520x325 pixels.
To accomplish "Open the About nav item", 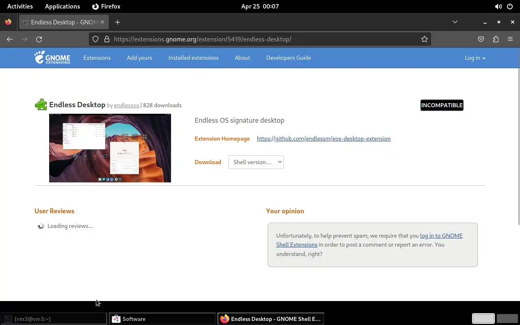I will pos(242,58).
